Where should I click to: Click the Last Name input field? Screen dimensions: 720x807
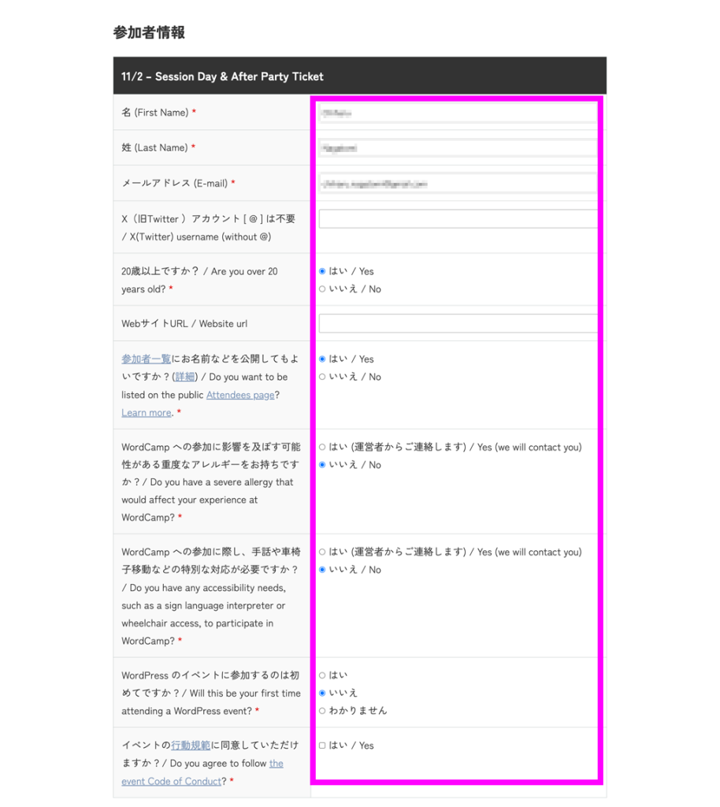tap(457, 148)
